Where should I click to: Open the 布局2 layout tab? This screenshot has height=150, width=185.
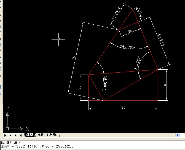(53, 135)
